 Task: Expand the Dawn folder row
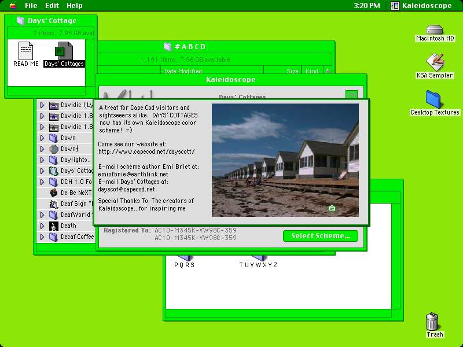[42, 138]
